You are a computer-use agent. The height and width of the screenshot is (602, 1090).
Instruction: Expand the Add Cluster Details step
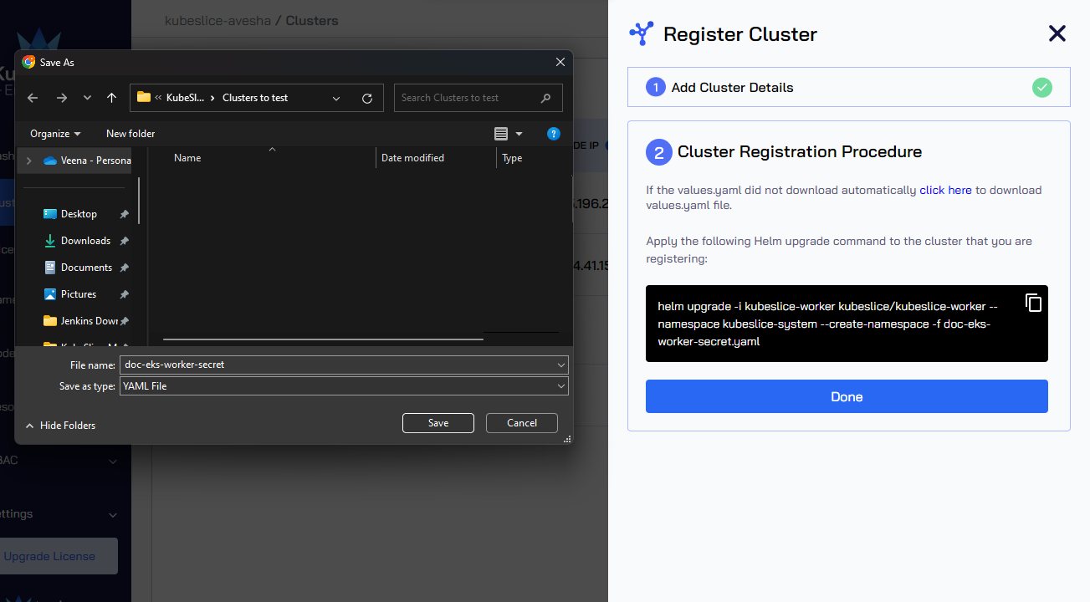pos(848,87)
